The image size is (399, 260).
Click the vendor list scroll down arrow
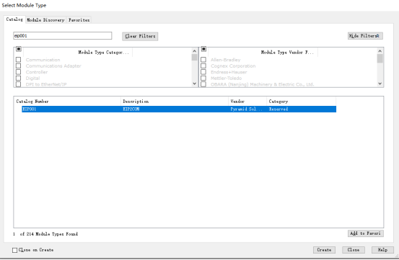pyautogui.click(x=380, y=84)
